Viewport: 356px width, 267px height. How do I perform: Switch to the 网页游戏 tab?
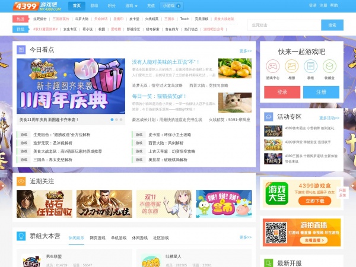(97, 238)
